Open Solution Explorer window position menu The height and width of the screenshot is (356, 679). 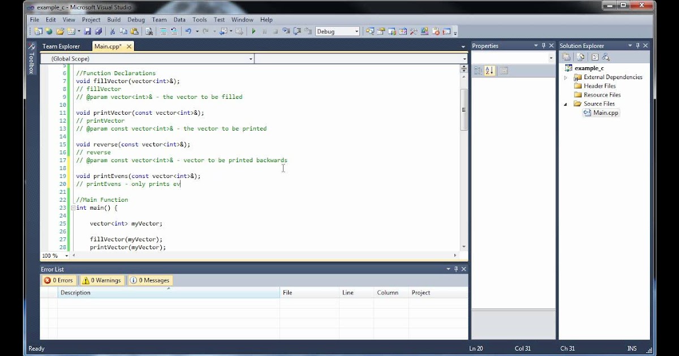[x=630, y=46]
